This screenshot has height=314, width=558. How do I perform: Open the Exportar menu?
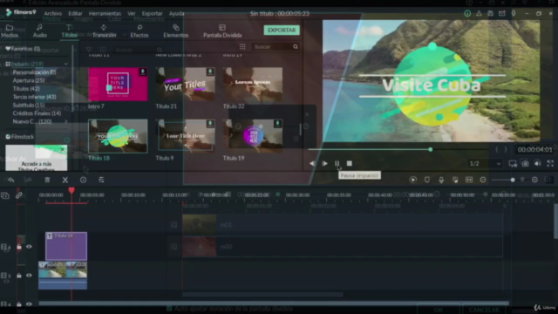click(x=152, y=14)
